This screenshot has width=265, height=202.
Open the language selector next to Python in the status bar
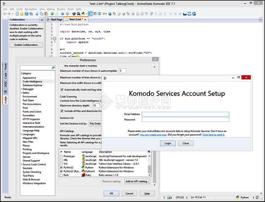tap(253, 197)
